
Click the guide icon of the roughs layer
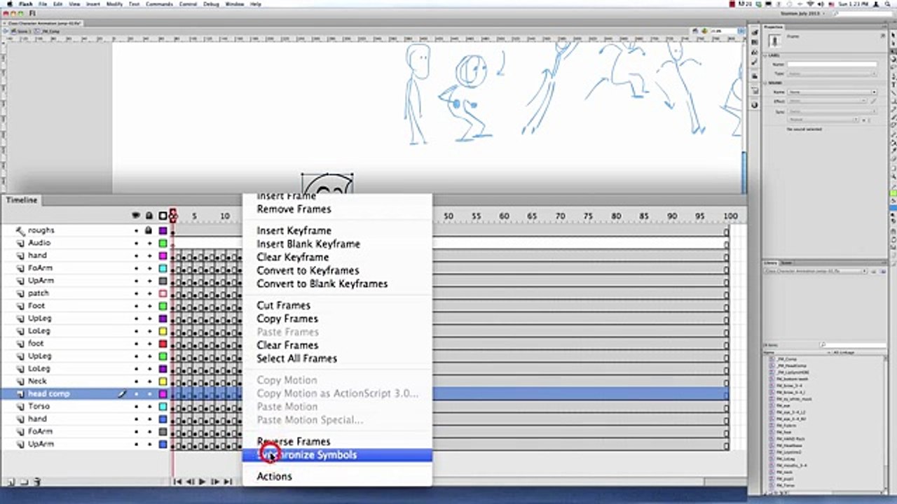[x=20, y=230]
